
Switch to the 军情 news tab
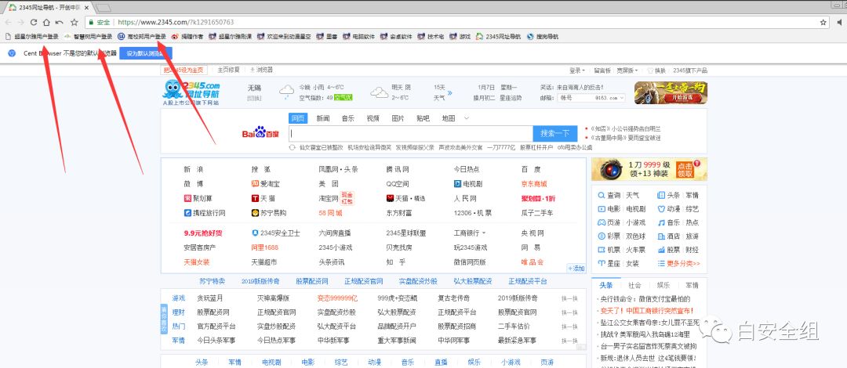692,285
